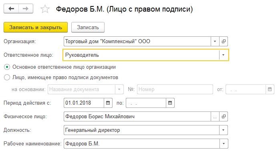This screenshot has height=157, width=280.
Task: Click the Записать и закрыть button
Action: click(36, 28)
